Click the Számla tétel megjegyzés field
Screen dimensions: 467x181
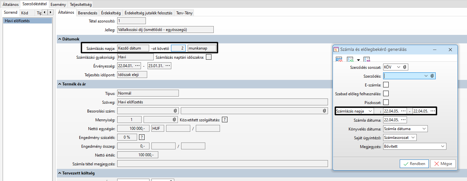point(222,164)
